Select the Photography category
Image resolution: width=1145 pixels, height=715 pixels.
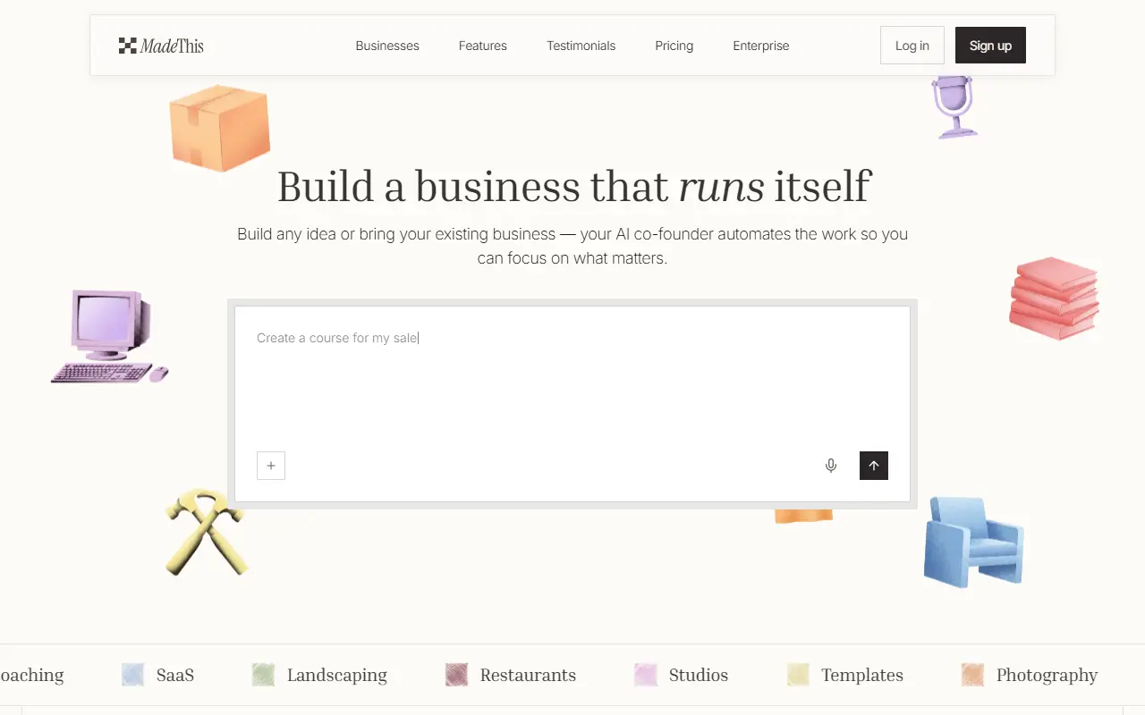(x=1030, y=675)
